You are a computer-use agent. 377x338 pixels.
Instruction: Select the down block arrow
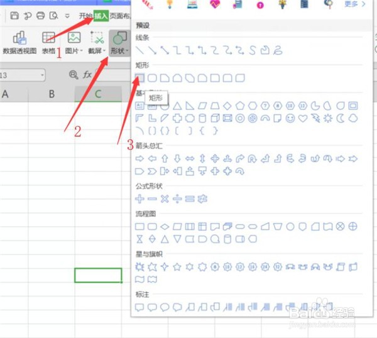tap(177, 159)
